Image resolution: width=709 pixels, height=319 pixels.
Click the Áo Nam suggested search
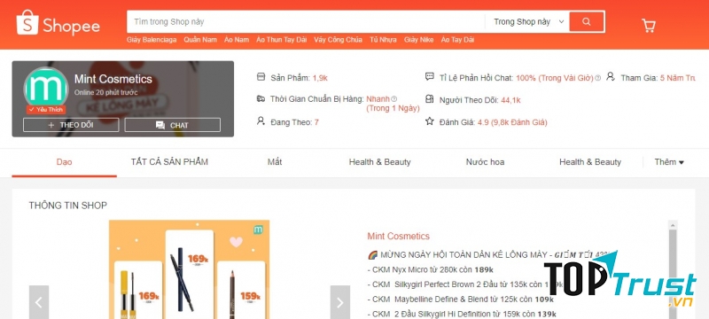click(x=237, y=40)
